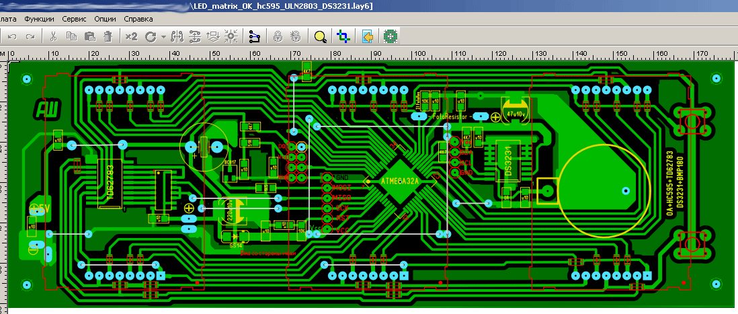Group elements with closed padlock icon
This screenshot has width=738, height=314.
[278, 36]
